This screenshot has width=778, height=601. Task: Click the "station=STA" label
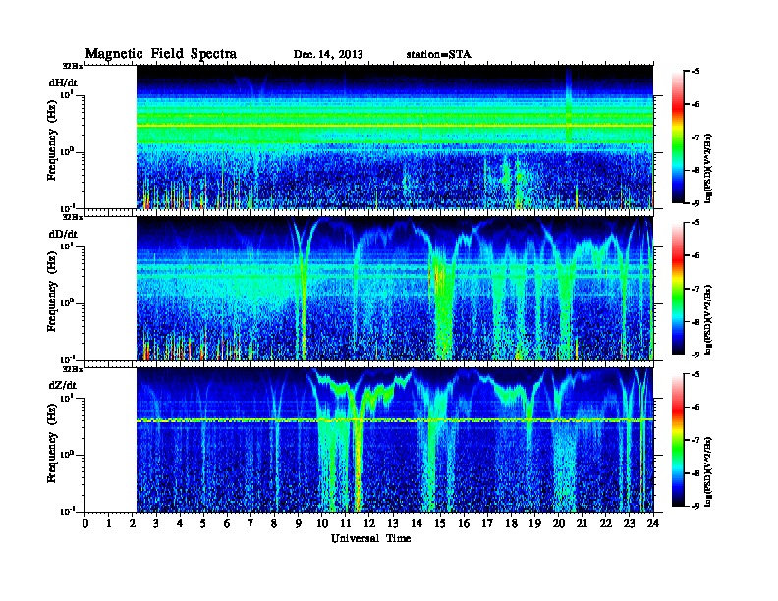439,54
